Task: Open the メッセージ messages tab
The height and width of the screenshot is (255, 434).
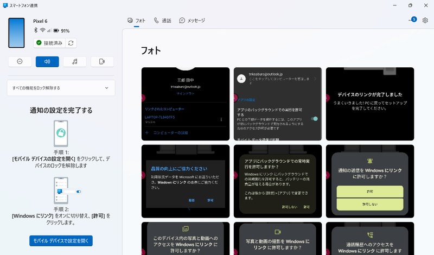Action: 192,21
